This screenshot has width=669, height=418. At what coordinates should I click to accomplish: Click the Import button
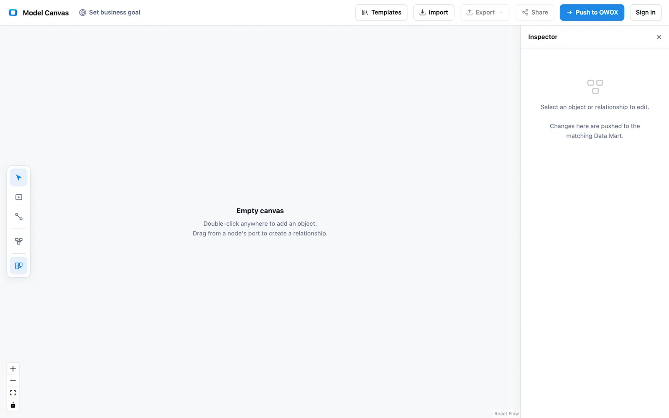[x=434, y=13]
